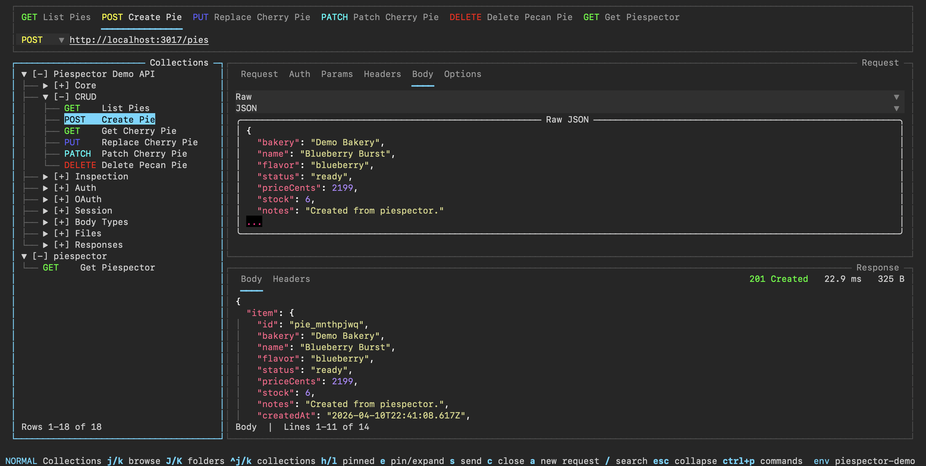
Task: Open the pinned PATCH Patch Cherry Pie tab
Action: coord(380,17)
